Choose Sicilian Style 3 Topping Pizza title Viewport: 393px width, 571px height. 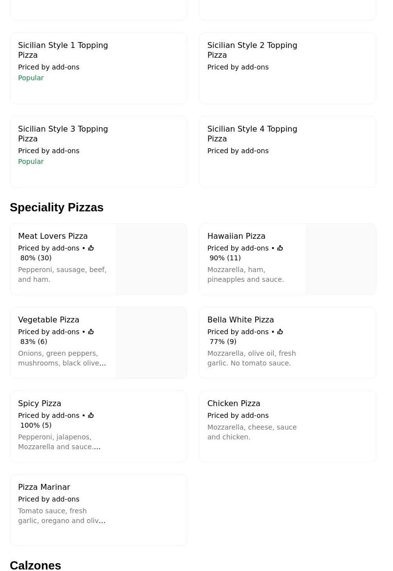(x=63, y=134)
